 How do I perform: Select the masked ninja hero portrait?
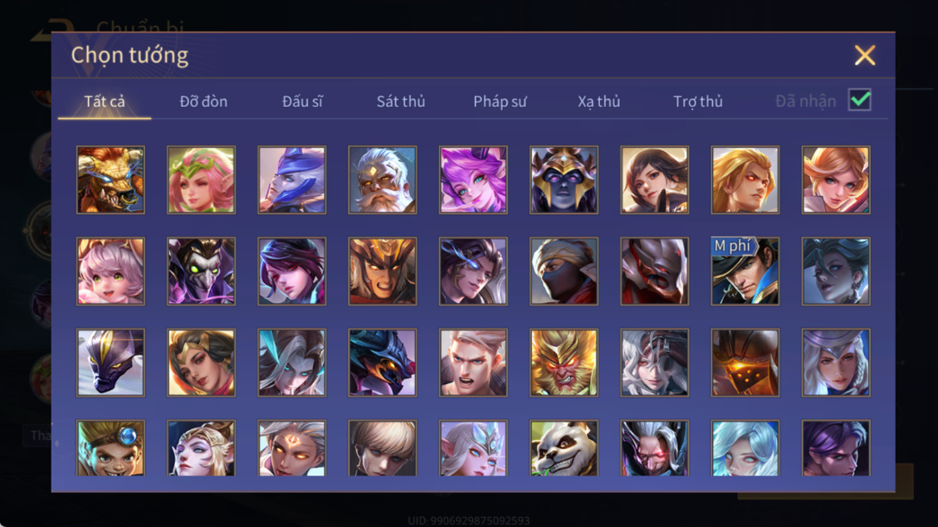564,271
